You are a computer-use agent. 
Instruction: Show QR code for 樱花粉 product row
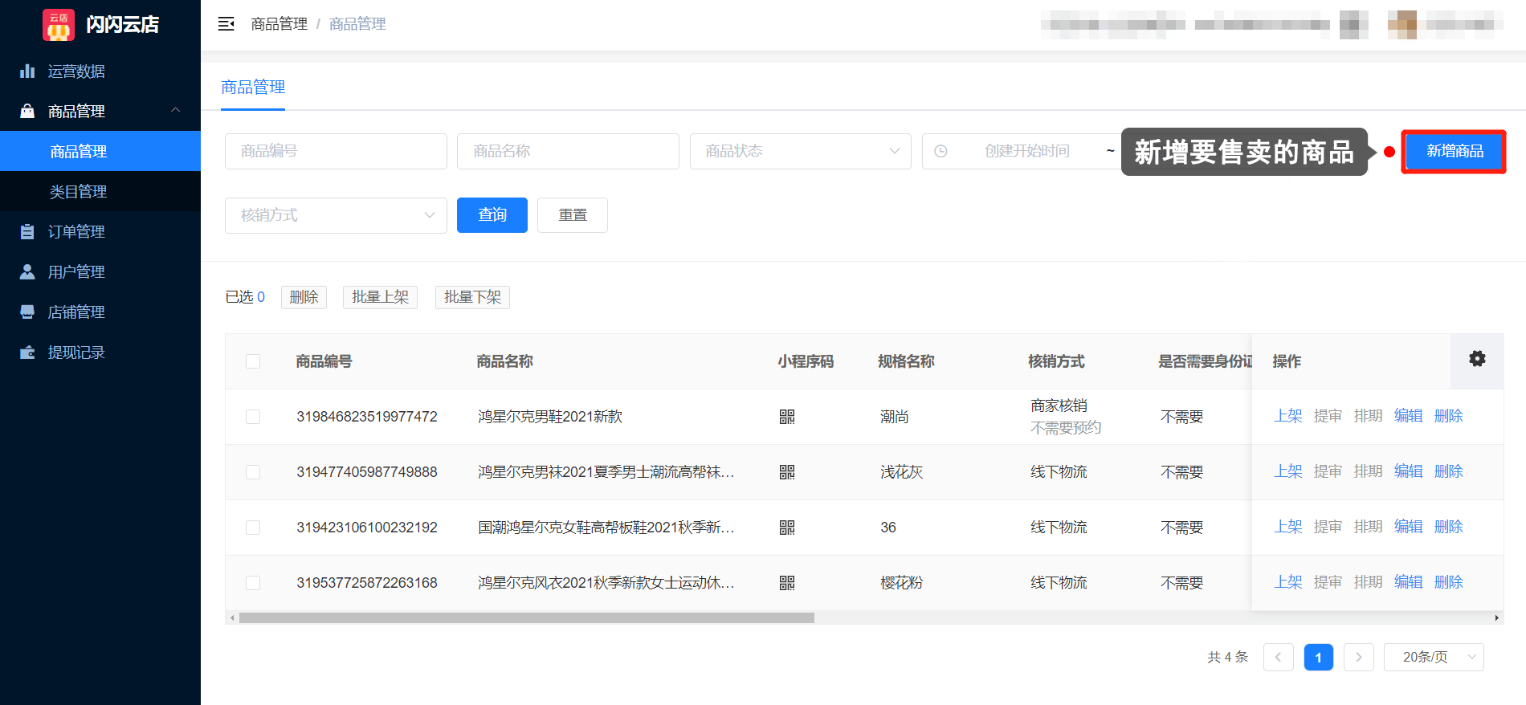coord(787,583)
